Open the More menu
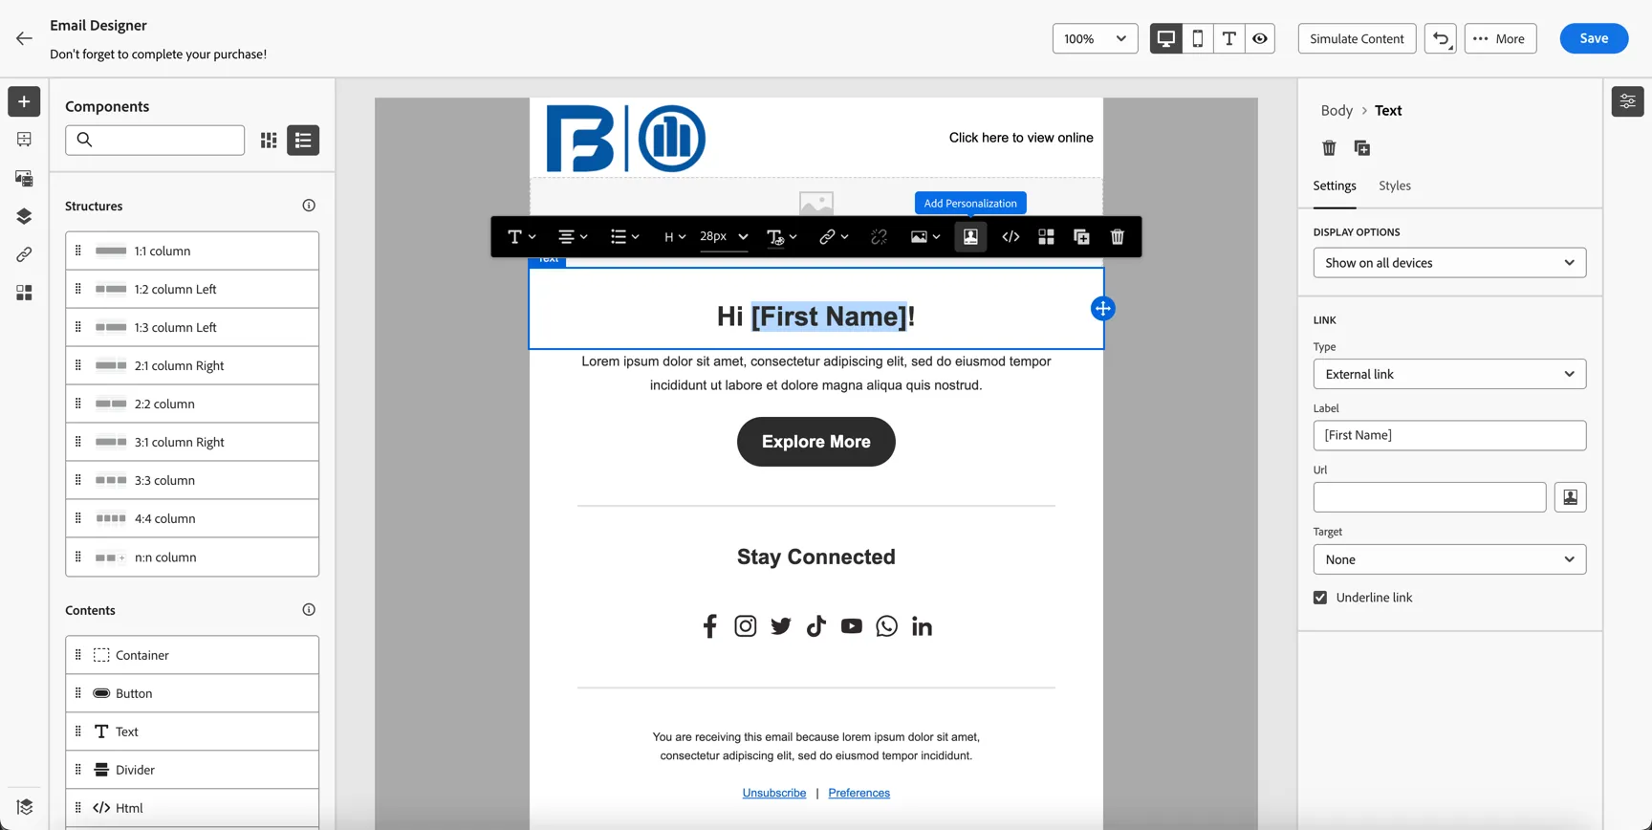1652x830 pixels. (1500, 38)
